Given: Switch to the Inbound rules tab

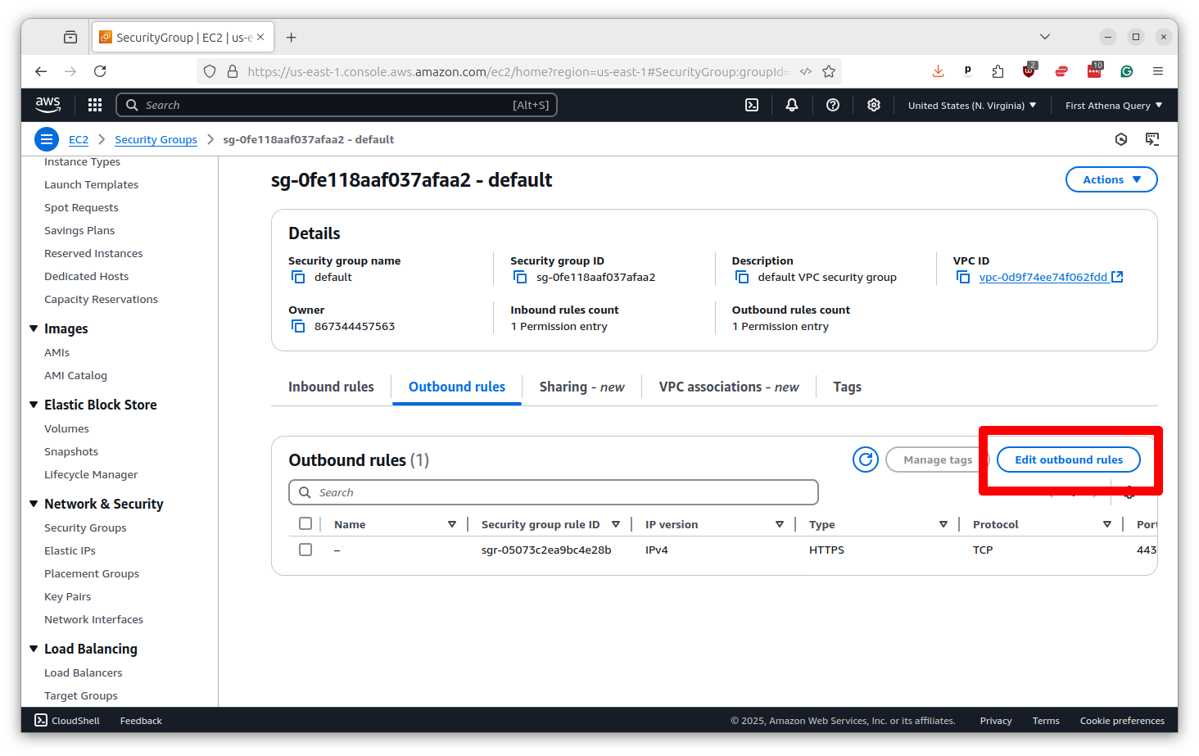Looking at the screenshot, I should click(331, 387).
